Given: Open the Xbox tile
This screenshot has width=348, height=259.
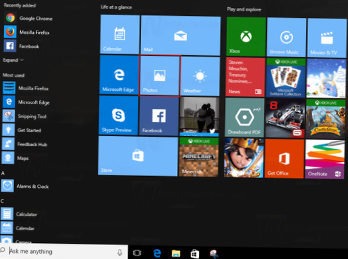Looking at the screenshot, I should coord(246,37).
